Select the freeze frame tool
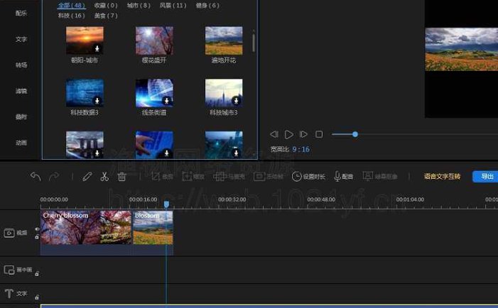Image resolution: width=498 pixels, height=308 pixels. (x=269, y=177)
